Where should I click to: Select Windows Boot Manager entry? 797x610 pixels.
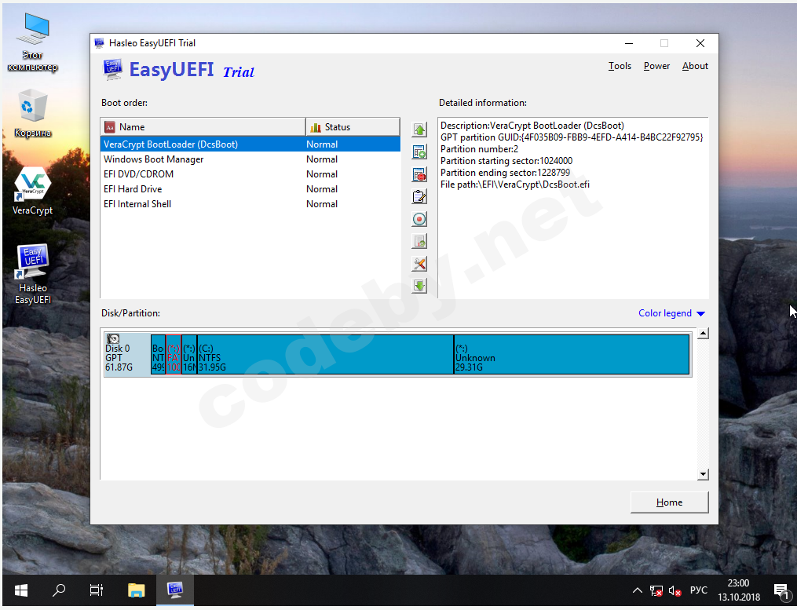point(250,159)
